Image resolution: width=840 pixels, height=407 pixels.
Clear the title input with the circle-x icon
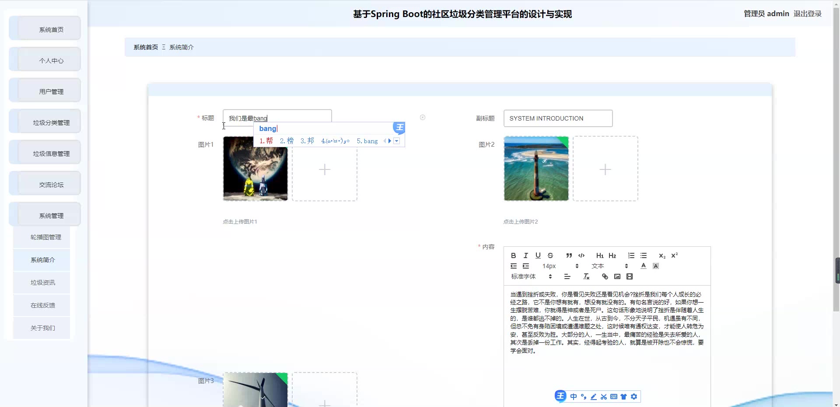[422, 117]
